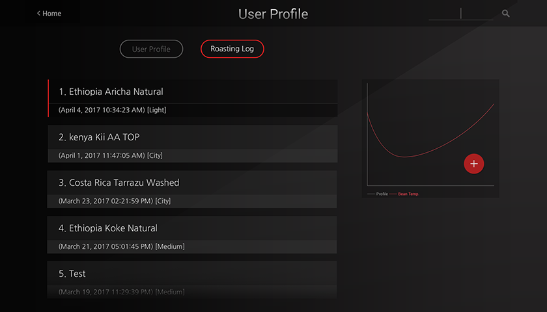Switch to the User Profile tab

151,49
